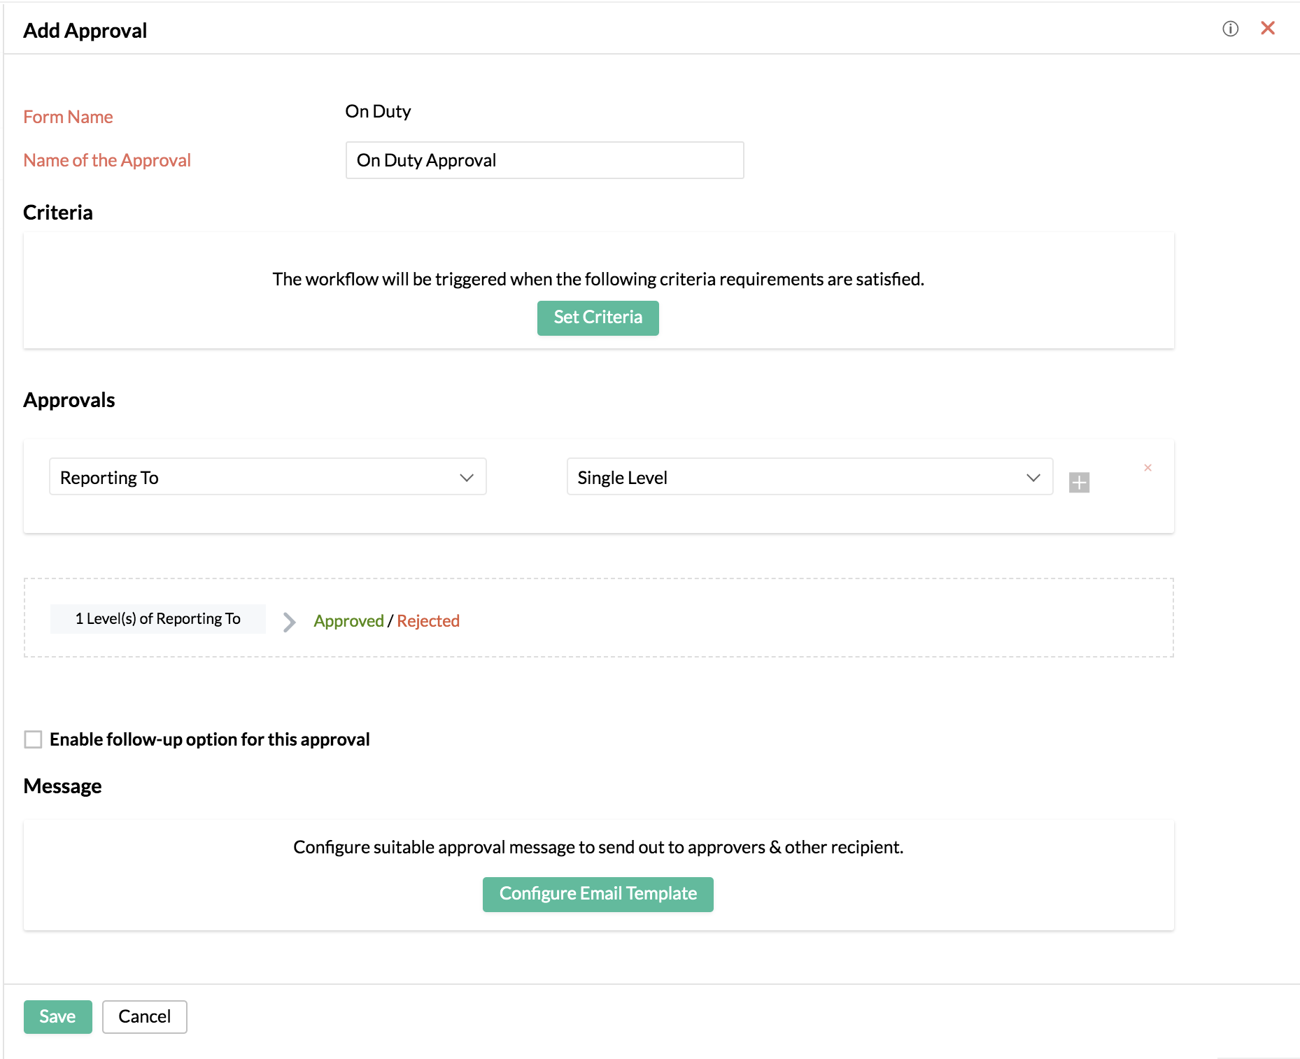This screenshot has width=1300, height=1059.
Task: Click the Approved status text
Action: pos(348,621)
